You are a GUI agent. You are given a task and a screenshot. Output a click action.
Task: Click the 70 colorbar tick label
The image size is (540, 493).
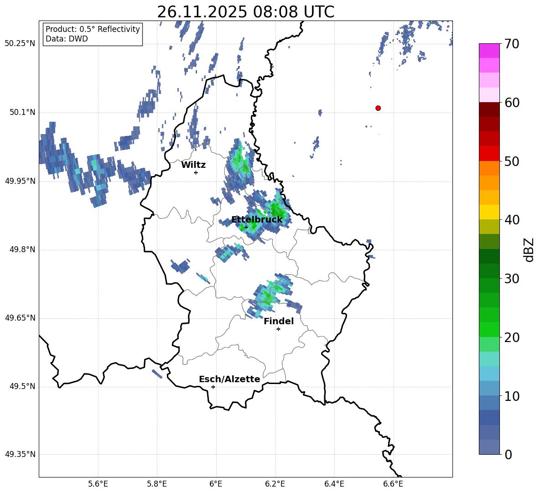tap(512, 44)
